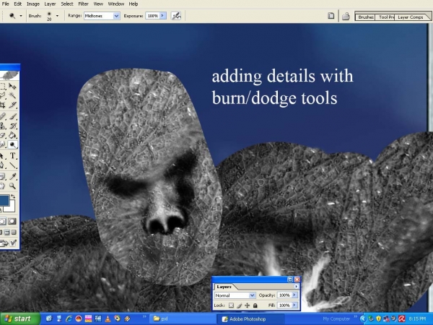Open the Brushes tab in palette well
433x325 pixels.
coord(365,17)
